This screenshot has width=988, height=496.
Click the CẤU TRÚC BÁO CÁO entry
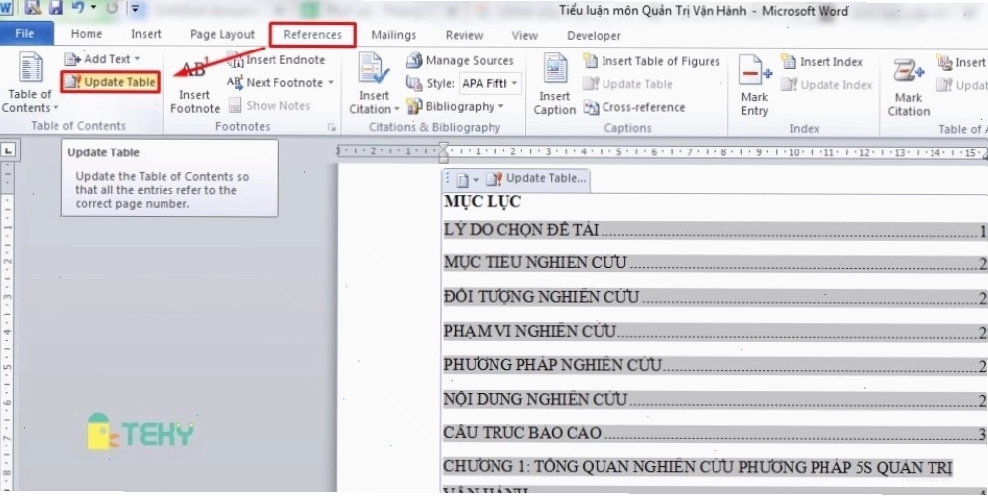(x=715, y=433)
